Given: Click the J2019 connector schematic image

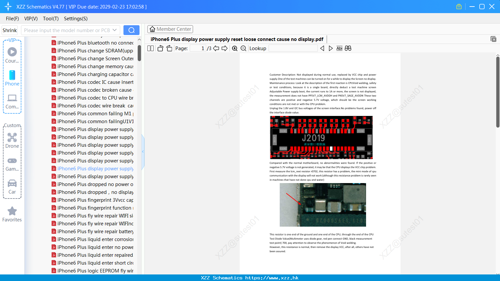Looking at the screenshot, I should coord(321,138).
